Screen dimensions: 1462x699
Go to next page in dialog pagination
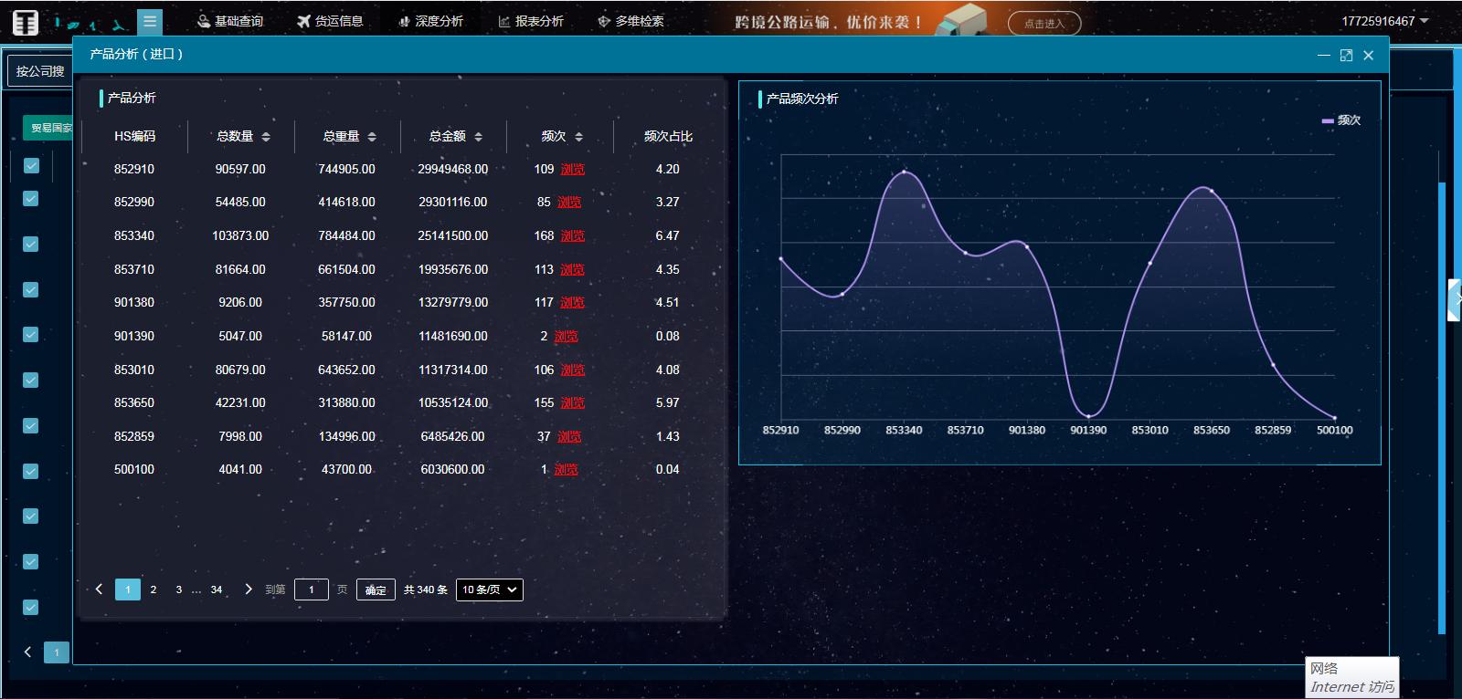[249, 589]
